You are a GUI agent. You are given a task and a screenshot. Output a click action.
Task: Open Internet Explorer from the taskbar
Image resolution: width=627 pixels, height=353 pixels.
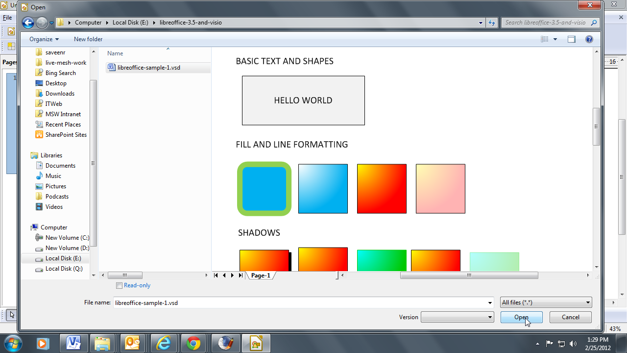pyautogui.click(x=163, y=343)
